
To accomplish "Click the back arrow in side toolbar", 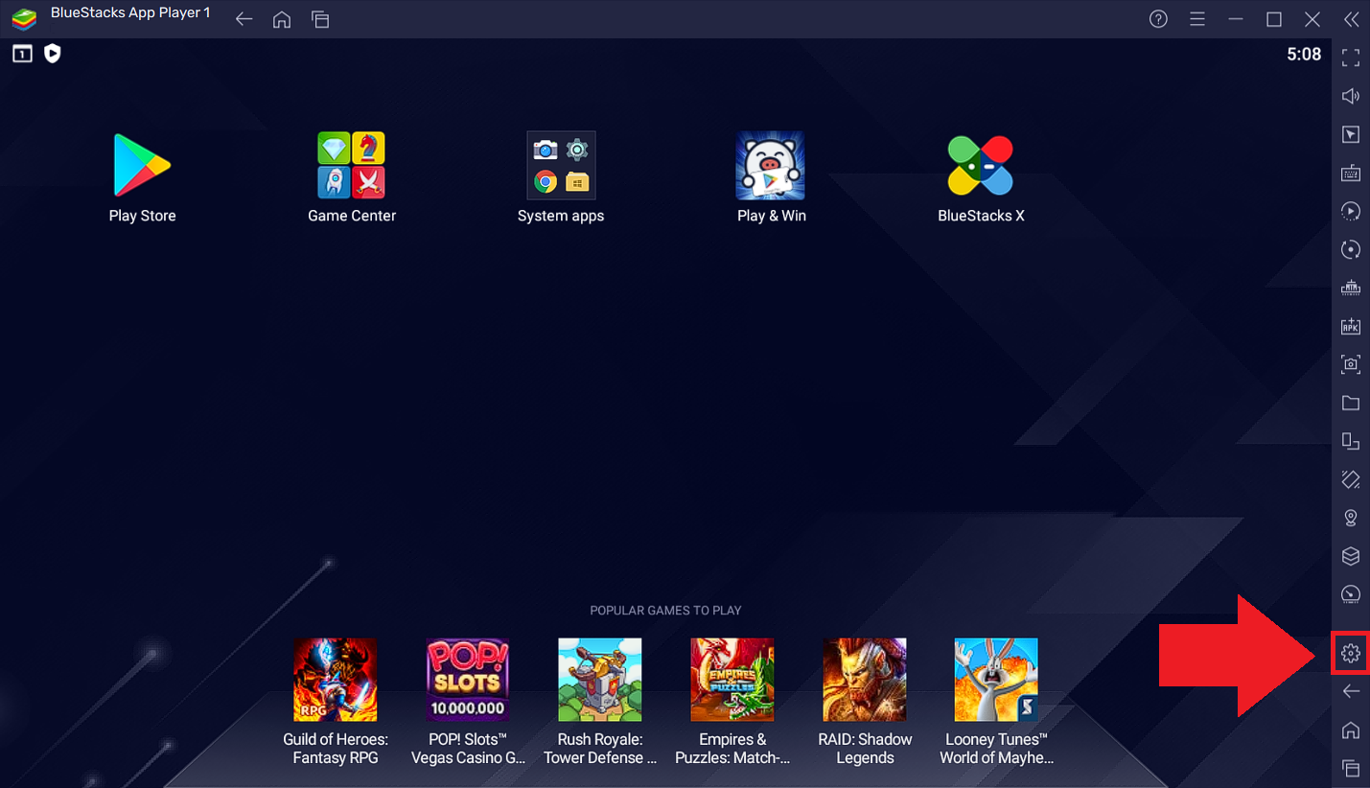I will click(1351, 691).
